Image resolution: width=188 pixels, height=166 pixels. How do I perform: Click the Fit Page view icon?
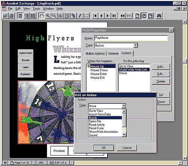(144, 16)
